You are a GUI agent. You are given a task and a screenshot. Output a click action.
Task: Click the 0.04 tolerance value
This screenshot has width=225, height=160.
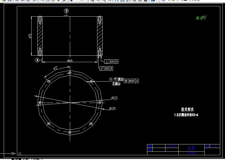pyautogui.click(x=112, y=62)
